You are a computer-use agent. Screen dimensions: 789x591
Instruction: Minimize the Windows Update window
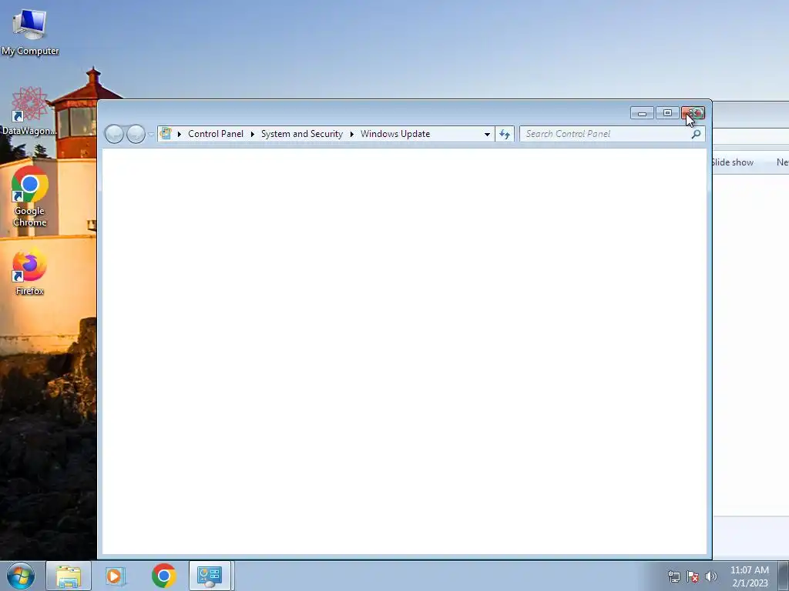pos(642,113)
